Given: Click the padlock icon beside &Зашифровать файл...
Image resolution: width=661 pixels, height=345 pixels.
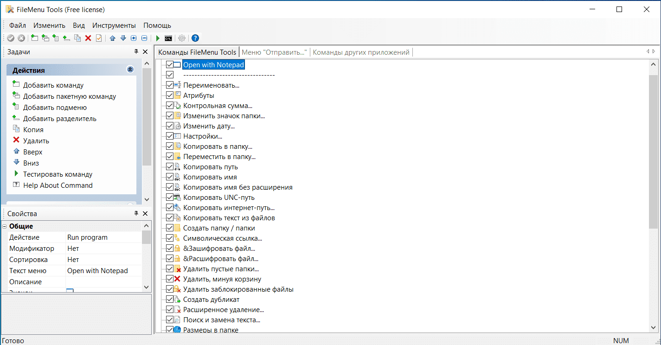Looking at the screenshot, I should click(x=177, y=249).
